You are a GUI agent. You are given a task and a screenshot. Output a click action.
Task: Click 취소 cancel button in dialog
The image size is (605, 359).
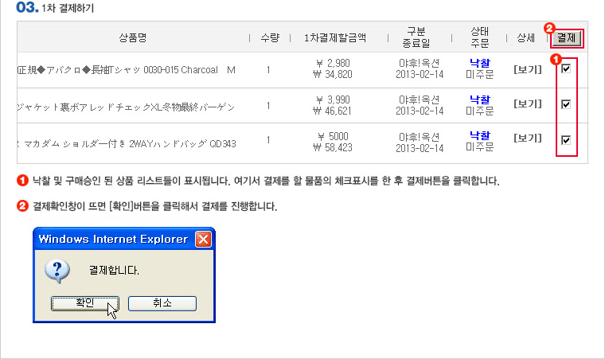162,302
